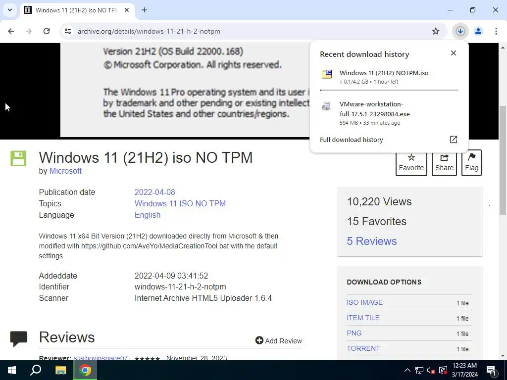The height and width of the screenshot is (380, 507).
Task: Open the notification center icon
Action: (x=492, y=370)
